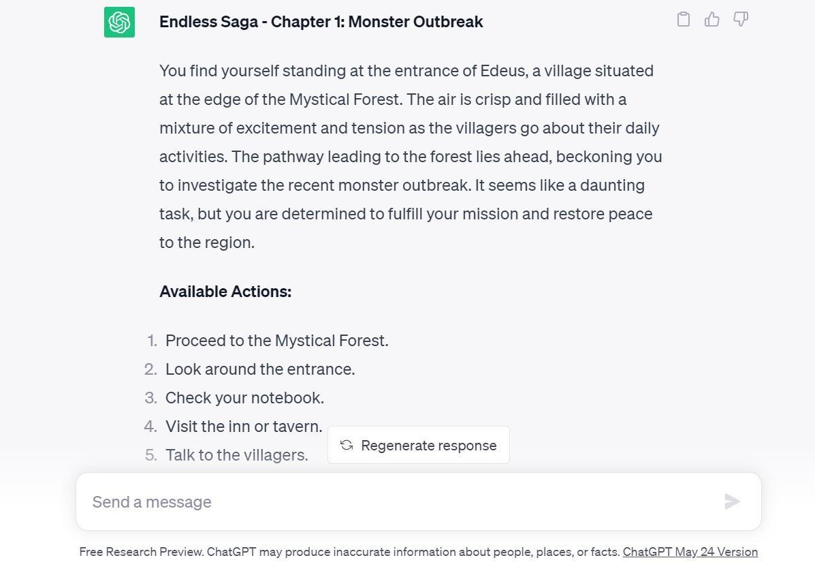Select the copy icon near the chapter title
The width and height of the screenshot is (815, 573).
tap(683, 19)
